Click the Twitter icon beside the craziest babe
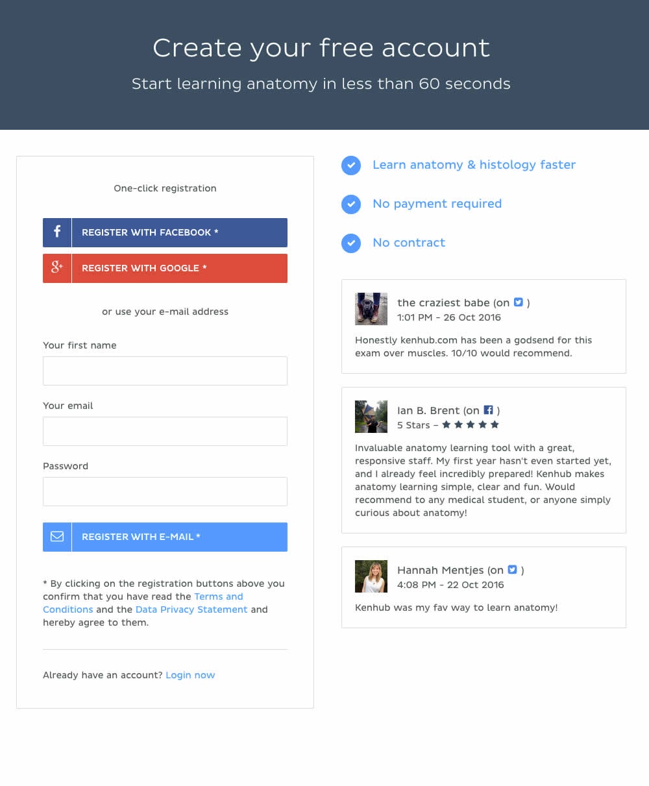Screen dimensions: 649x786 [x=519, y=302]
